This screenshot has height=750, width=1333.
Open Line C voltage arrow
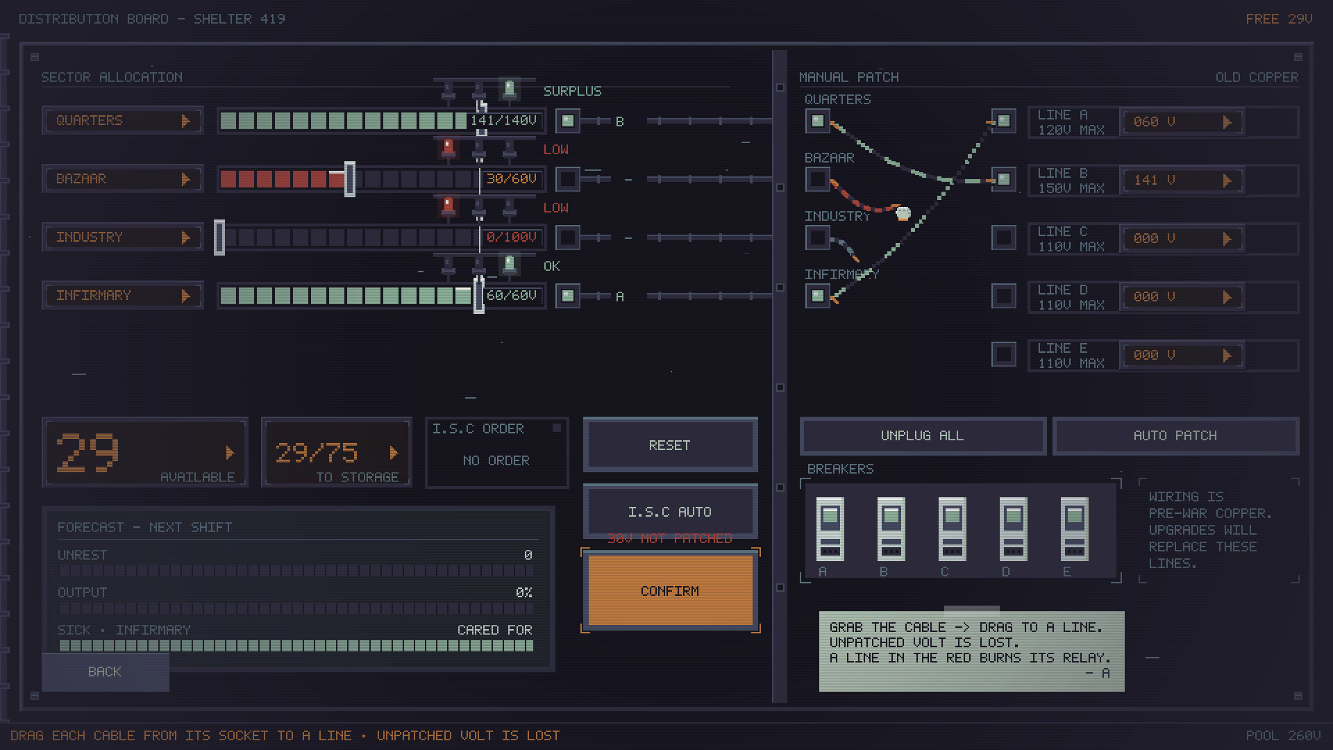coord(1227,239)
